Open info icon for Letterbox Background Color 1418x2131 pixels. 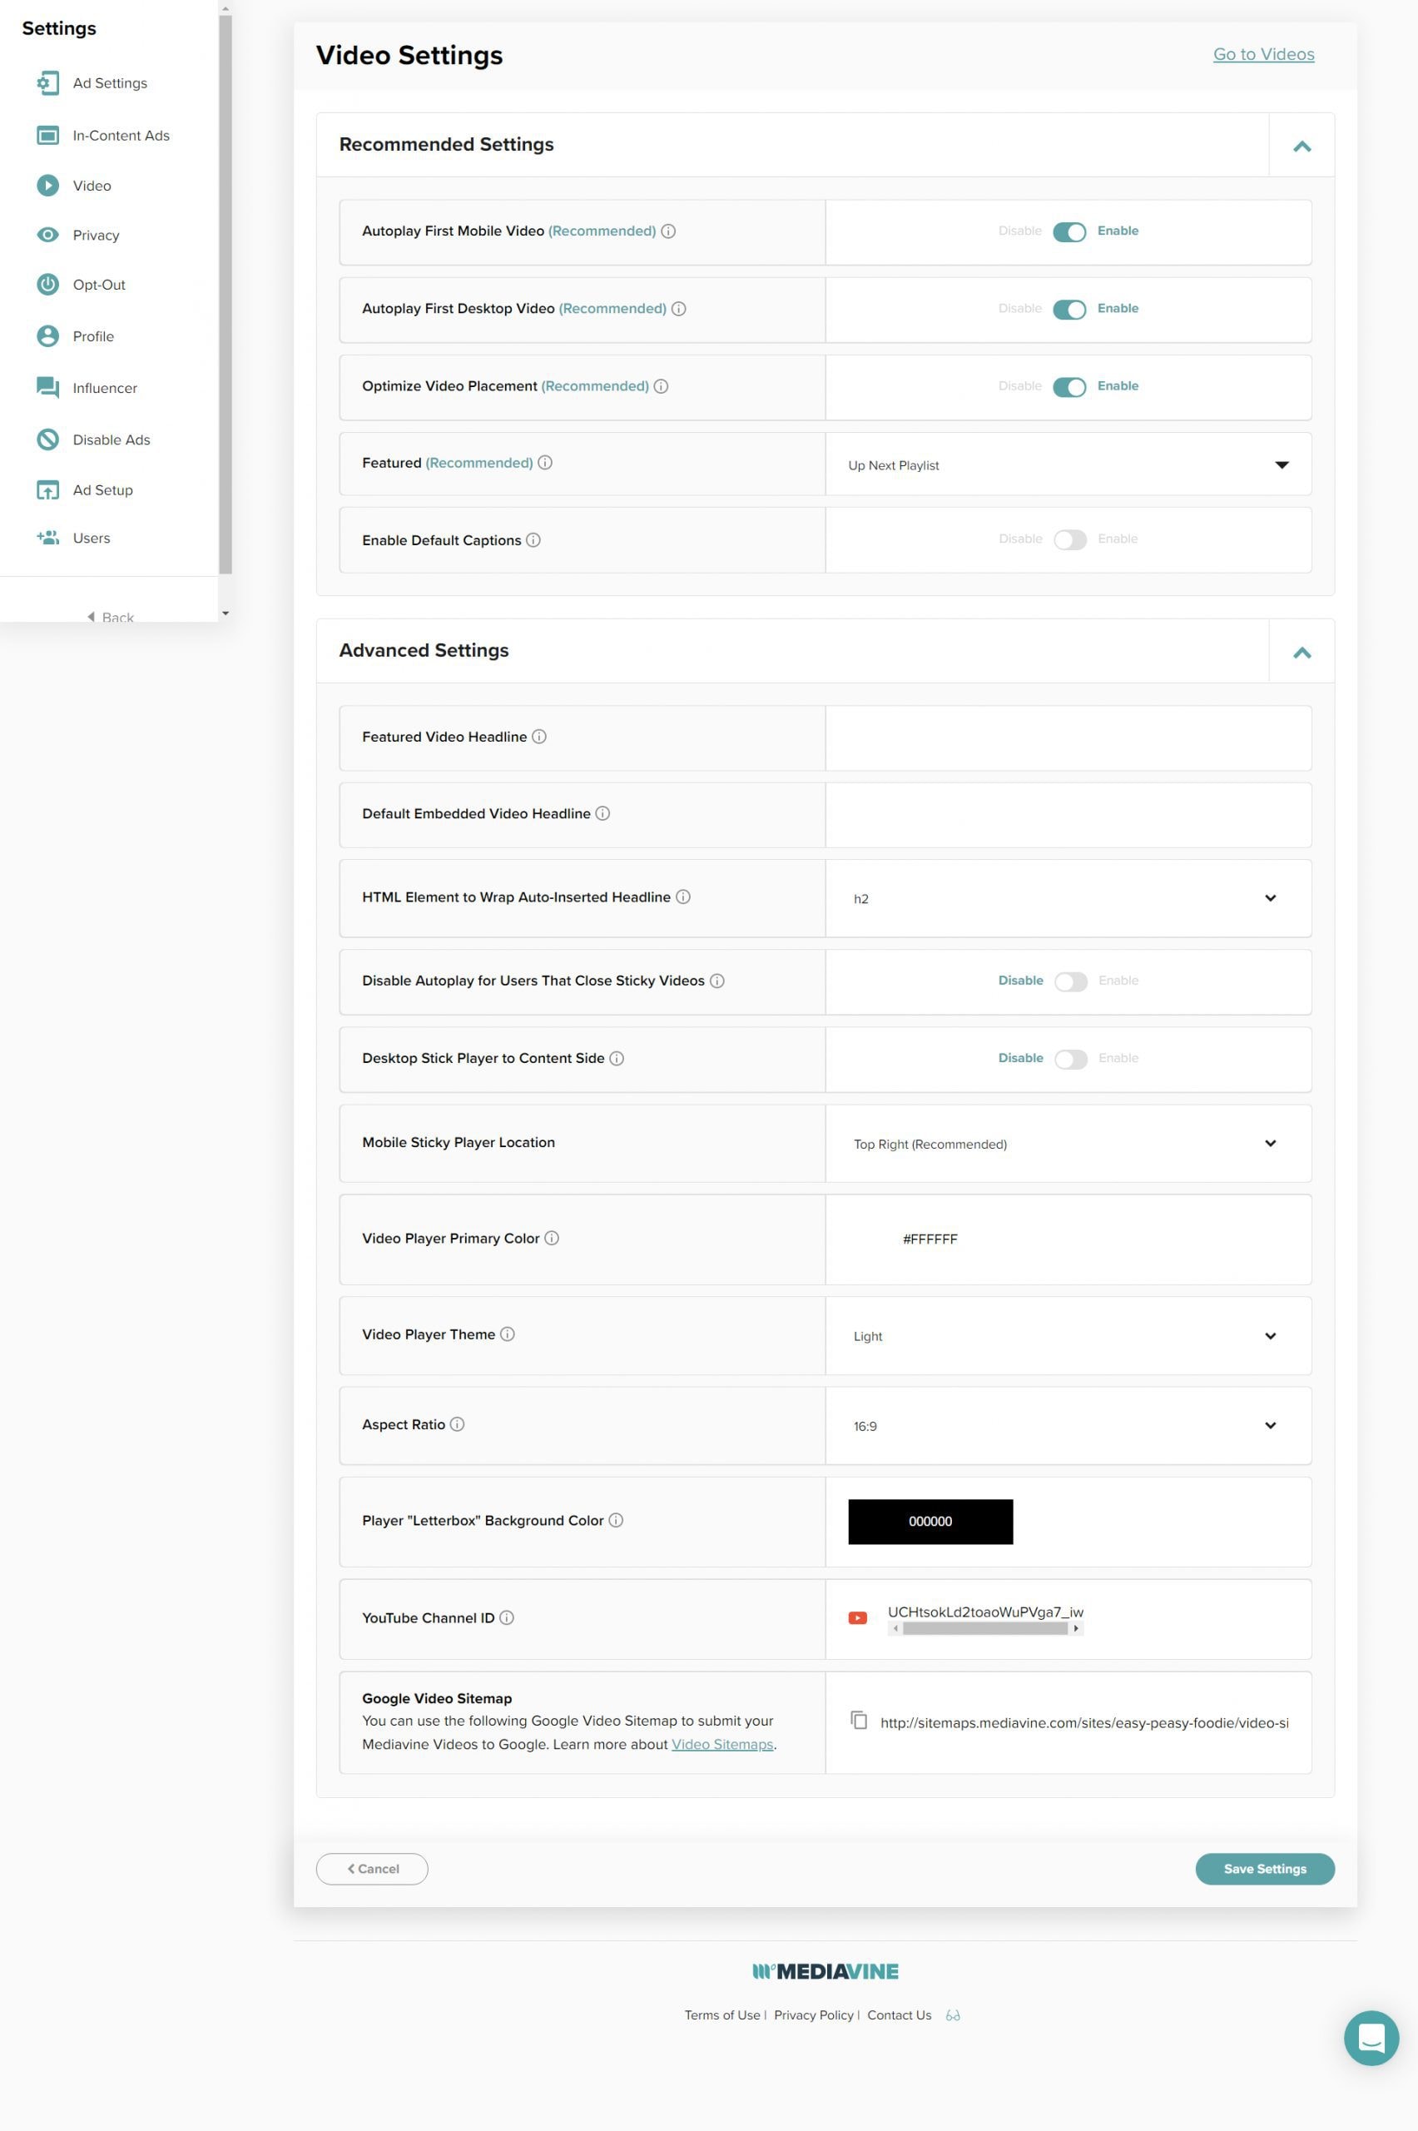pyautogui.click(x=616, y=1522)
